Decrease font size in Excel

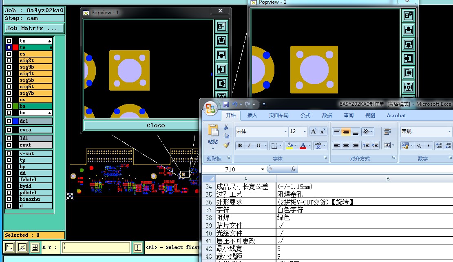click(x=323, y=131)
